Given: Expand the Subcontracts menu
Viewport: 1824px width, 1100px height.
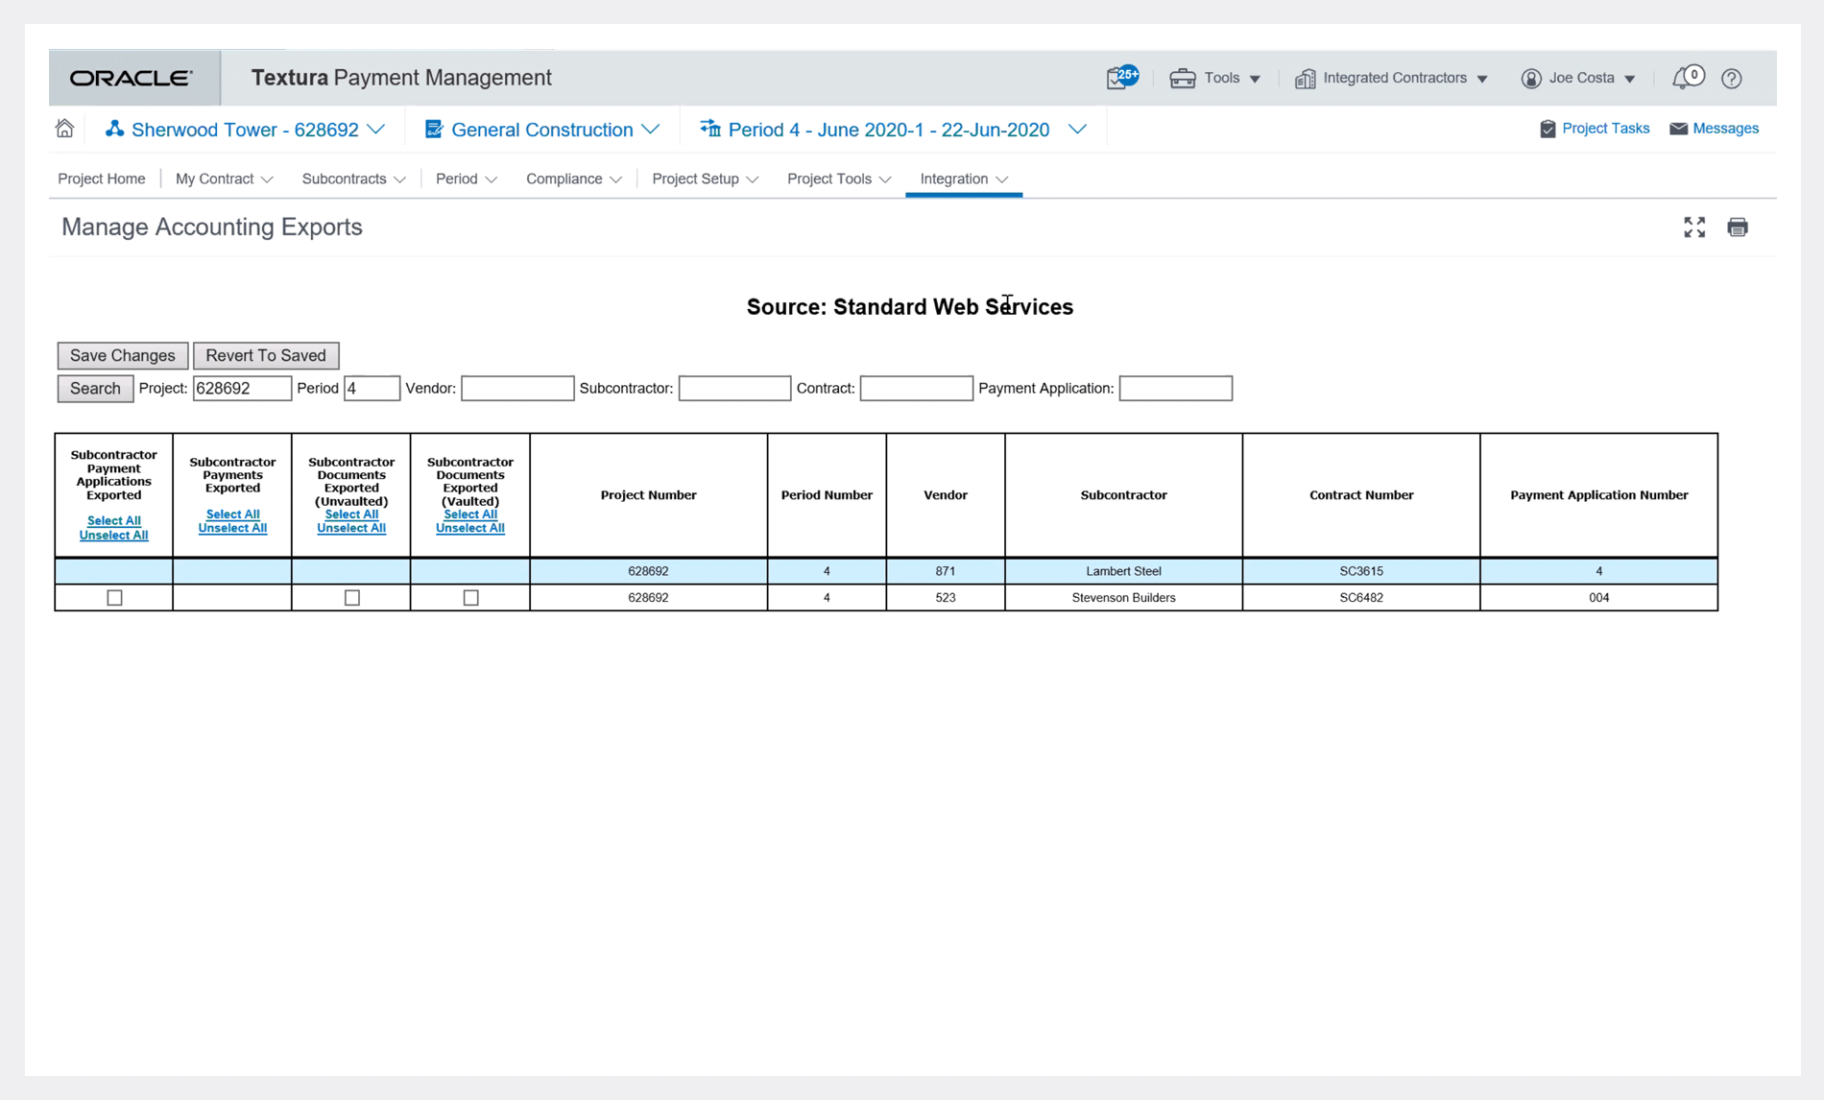Looking at the screenshot, I should pyautogui.click(x=354, y=179).
